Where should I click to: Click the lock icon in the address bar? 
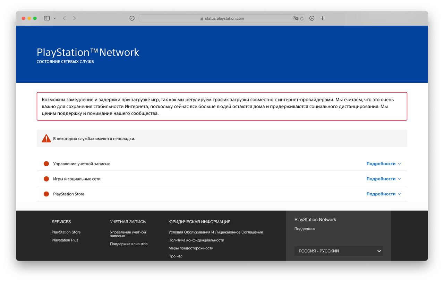202,18
